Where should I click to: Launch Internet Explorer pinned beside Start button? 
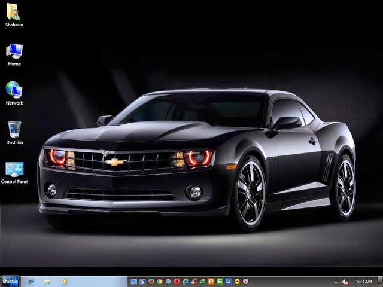click(31, 282)
